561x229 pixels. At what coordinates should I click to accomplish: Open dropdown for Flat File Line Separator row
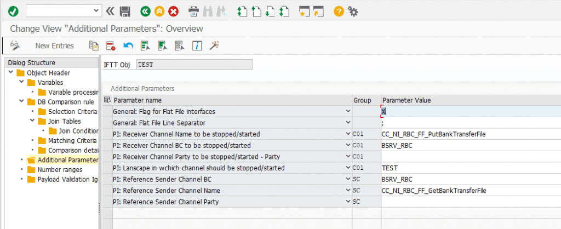[x=348, y=123]
